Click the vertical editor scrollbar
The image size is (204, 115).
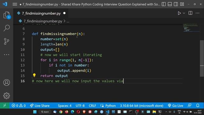tap(202, 58)
